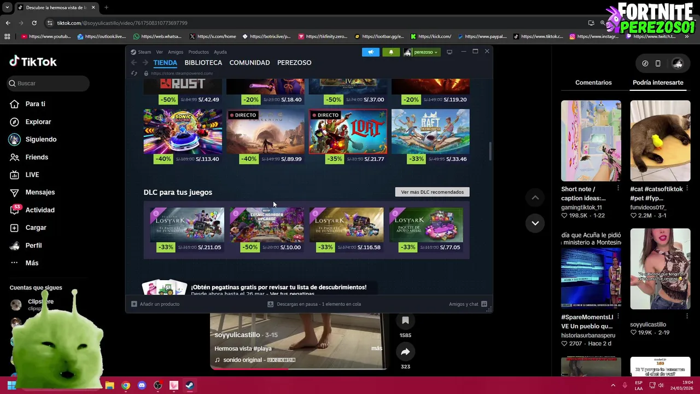The width and height of the screenshot is (700, 394).
Task: Open the Ver menu in Steam
Action: point(159,52)
